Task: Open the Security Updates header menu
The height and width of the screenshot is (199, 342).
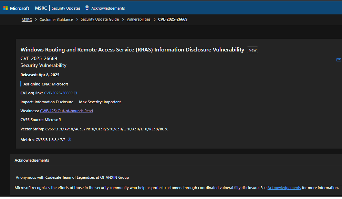Action: click(x=66, y=8)
